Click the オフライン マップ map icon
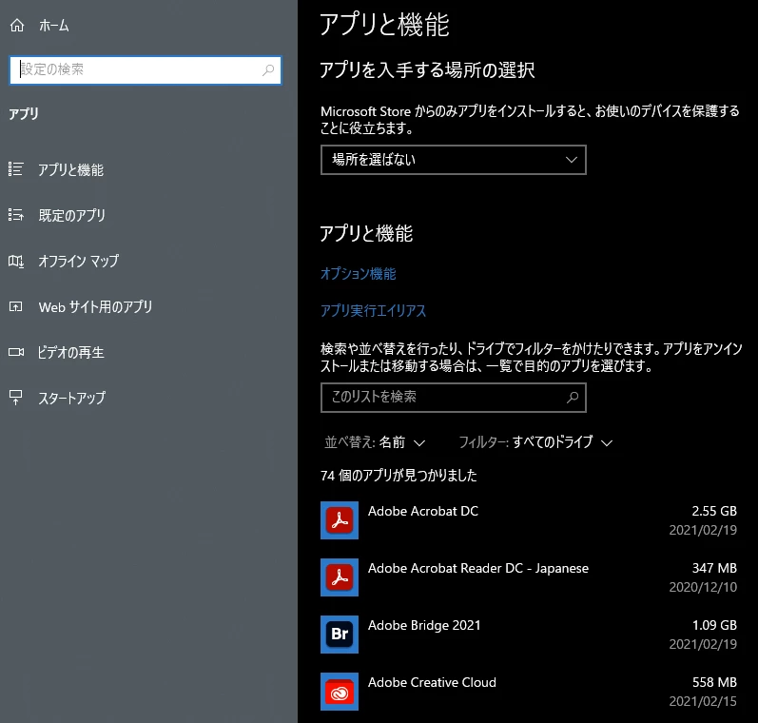The width and height of the screenshot is (758, 723). [15, 262]
